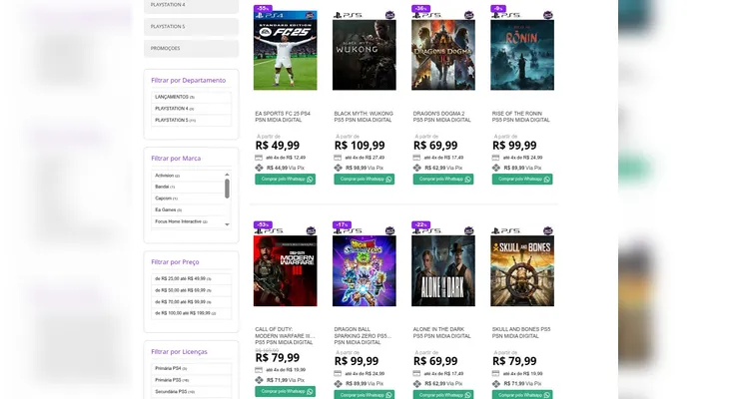Image resolution: width=749 pixels, height=399 pixels.
Task: Click WhatsApp icon on EA Sports FC 25 button
Action: pos(310,180)
